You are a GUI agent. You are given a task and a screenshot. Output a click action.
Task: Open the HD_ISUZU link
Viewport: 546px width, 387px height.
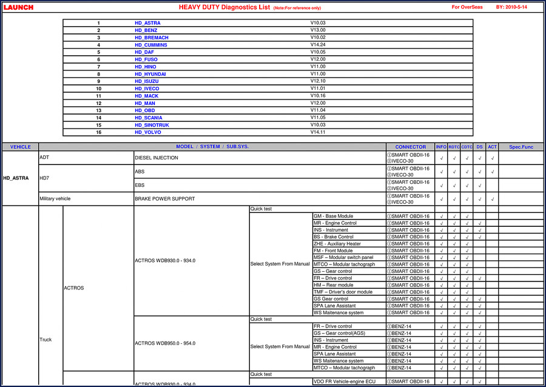tap(147, 81)
